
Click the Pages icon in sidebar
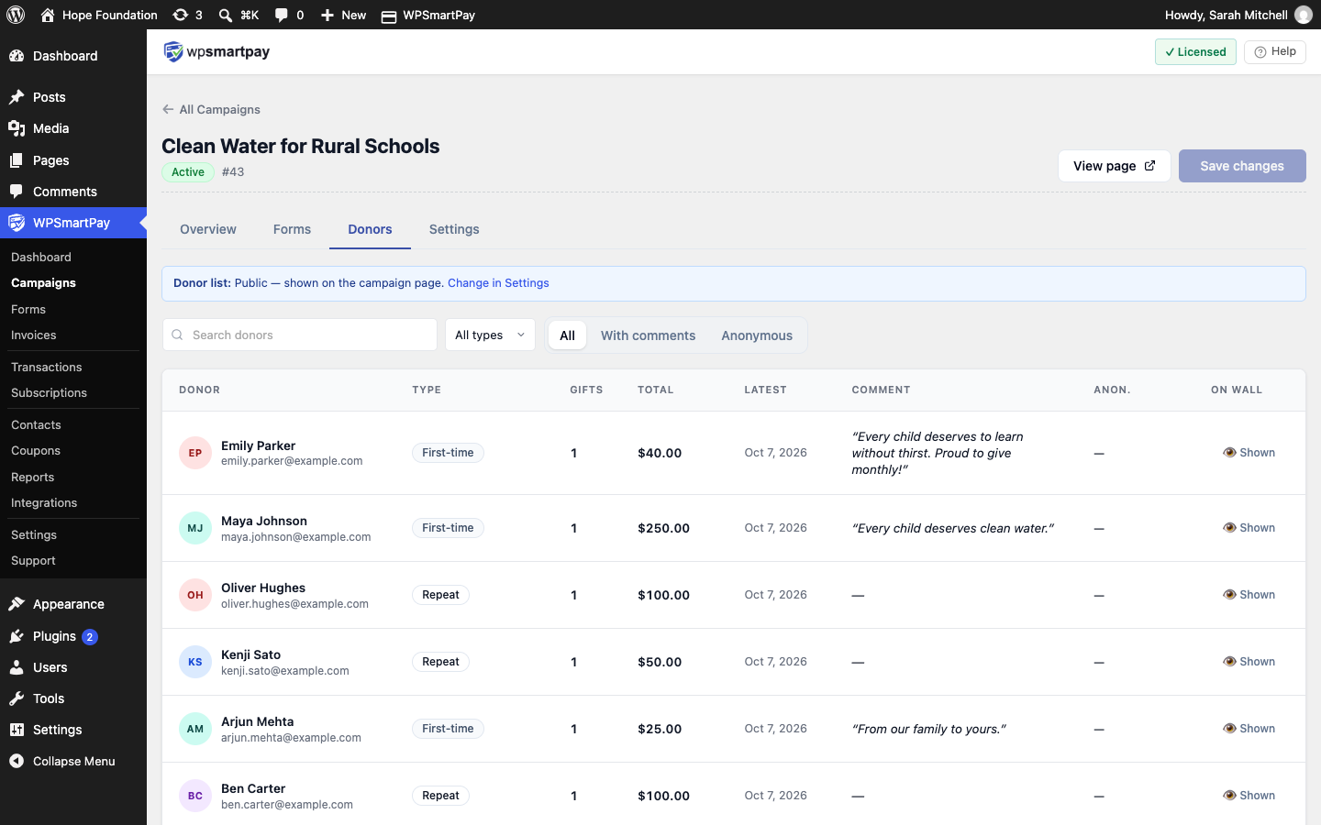17,160
